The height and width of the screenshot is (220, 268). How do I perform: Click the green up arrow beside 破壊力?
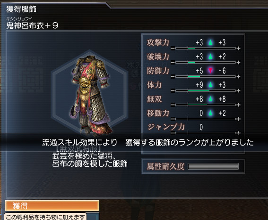coord(211,57)
